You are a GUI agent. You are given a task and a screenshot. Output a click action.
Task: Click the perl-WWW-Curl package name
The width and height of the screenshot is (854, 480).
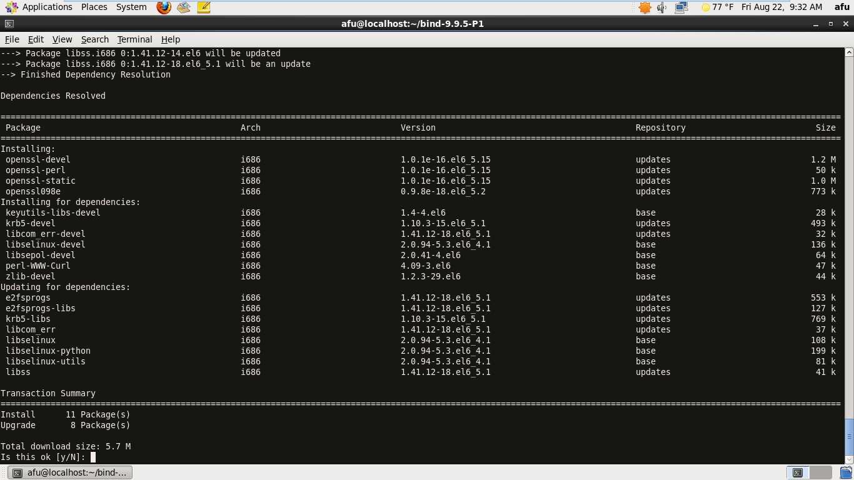(x=38, y=266)
